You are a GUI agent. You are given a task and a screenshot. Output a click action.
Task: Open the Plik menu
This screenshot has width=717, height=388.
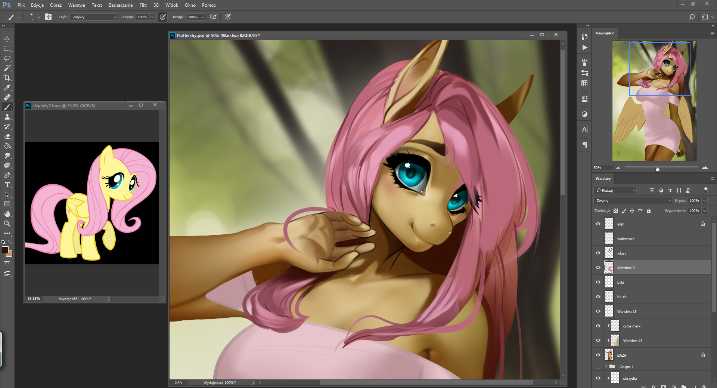21,5
